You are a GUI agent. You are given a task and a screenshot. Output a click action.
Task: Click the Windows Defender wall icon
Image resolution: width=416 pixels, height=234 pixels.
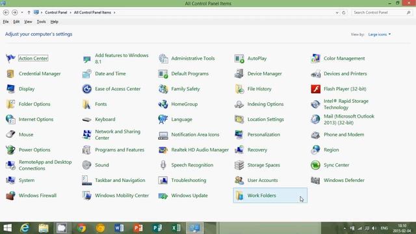pyautogui.click(x=315, y=181)
